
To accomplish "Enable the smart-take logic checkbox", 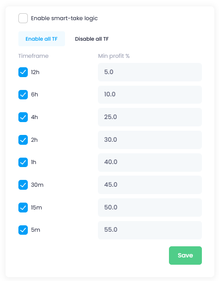I will (23, 18).
